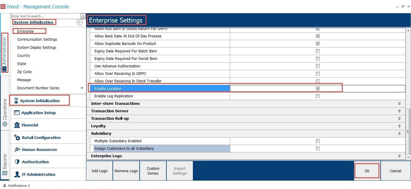
Task: Collapse the Subsidiary section
Action: (399, 133)
